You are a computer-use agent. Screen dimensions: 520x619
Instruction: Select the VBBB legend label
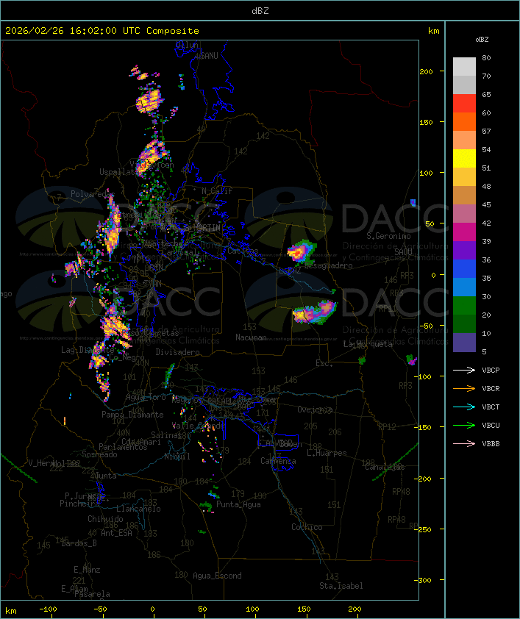point(491,443)
